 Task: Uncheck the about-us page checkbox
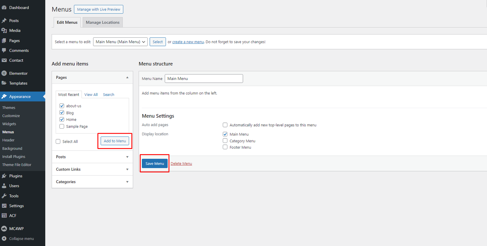point(62,106)
